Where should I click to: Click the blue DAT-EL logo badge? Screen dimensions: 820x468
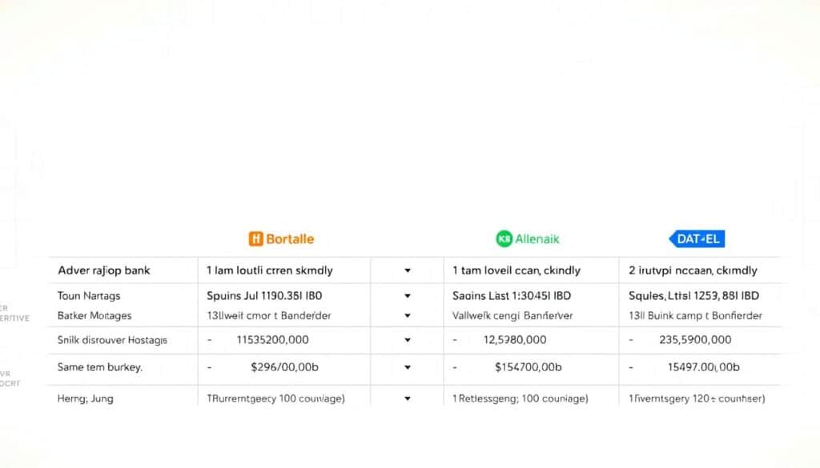tap(696, 238)
